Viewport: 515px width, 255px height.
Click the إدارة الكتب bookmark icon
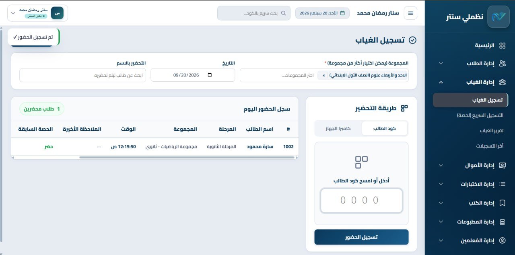tap(502, 203)
